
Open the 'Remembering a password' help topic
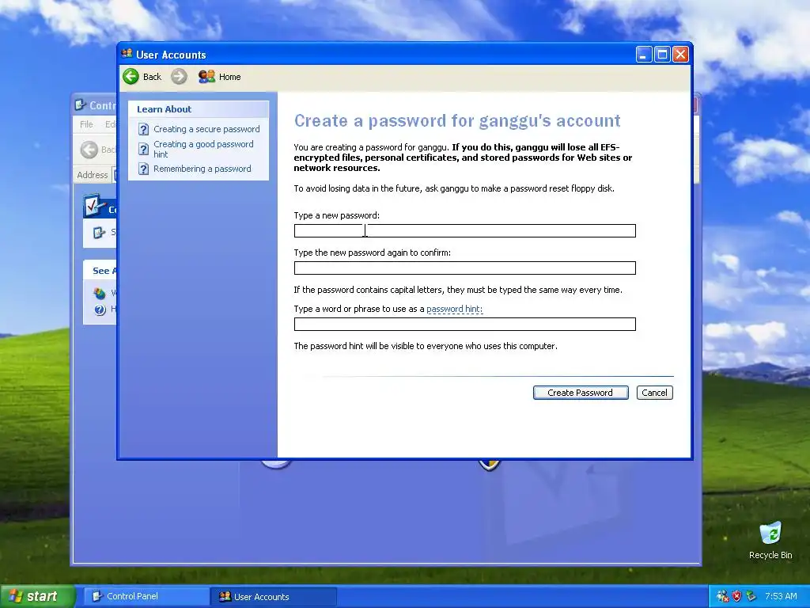[x=202, y=169]
